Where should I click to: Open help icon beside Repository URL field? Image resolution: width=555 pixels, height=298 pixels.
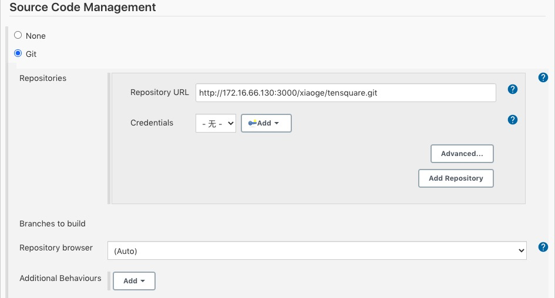513,89
